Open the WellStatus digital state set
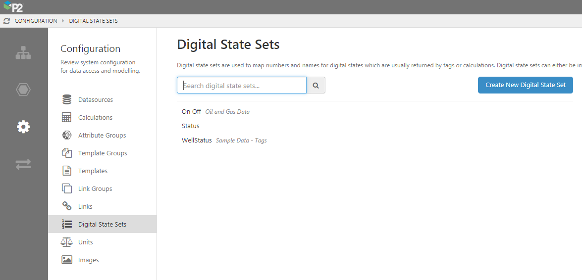582x280 pixels. [x=197, y=140]
